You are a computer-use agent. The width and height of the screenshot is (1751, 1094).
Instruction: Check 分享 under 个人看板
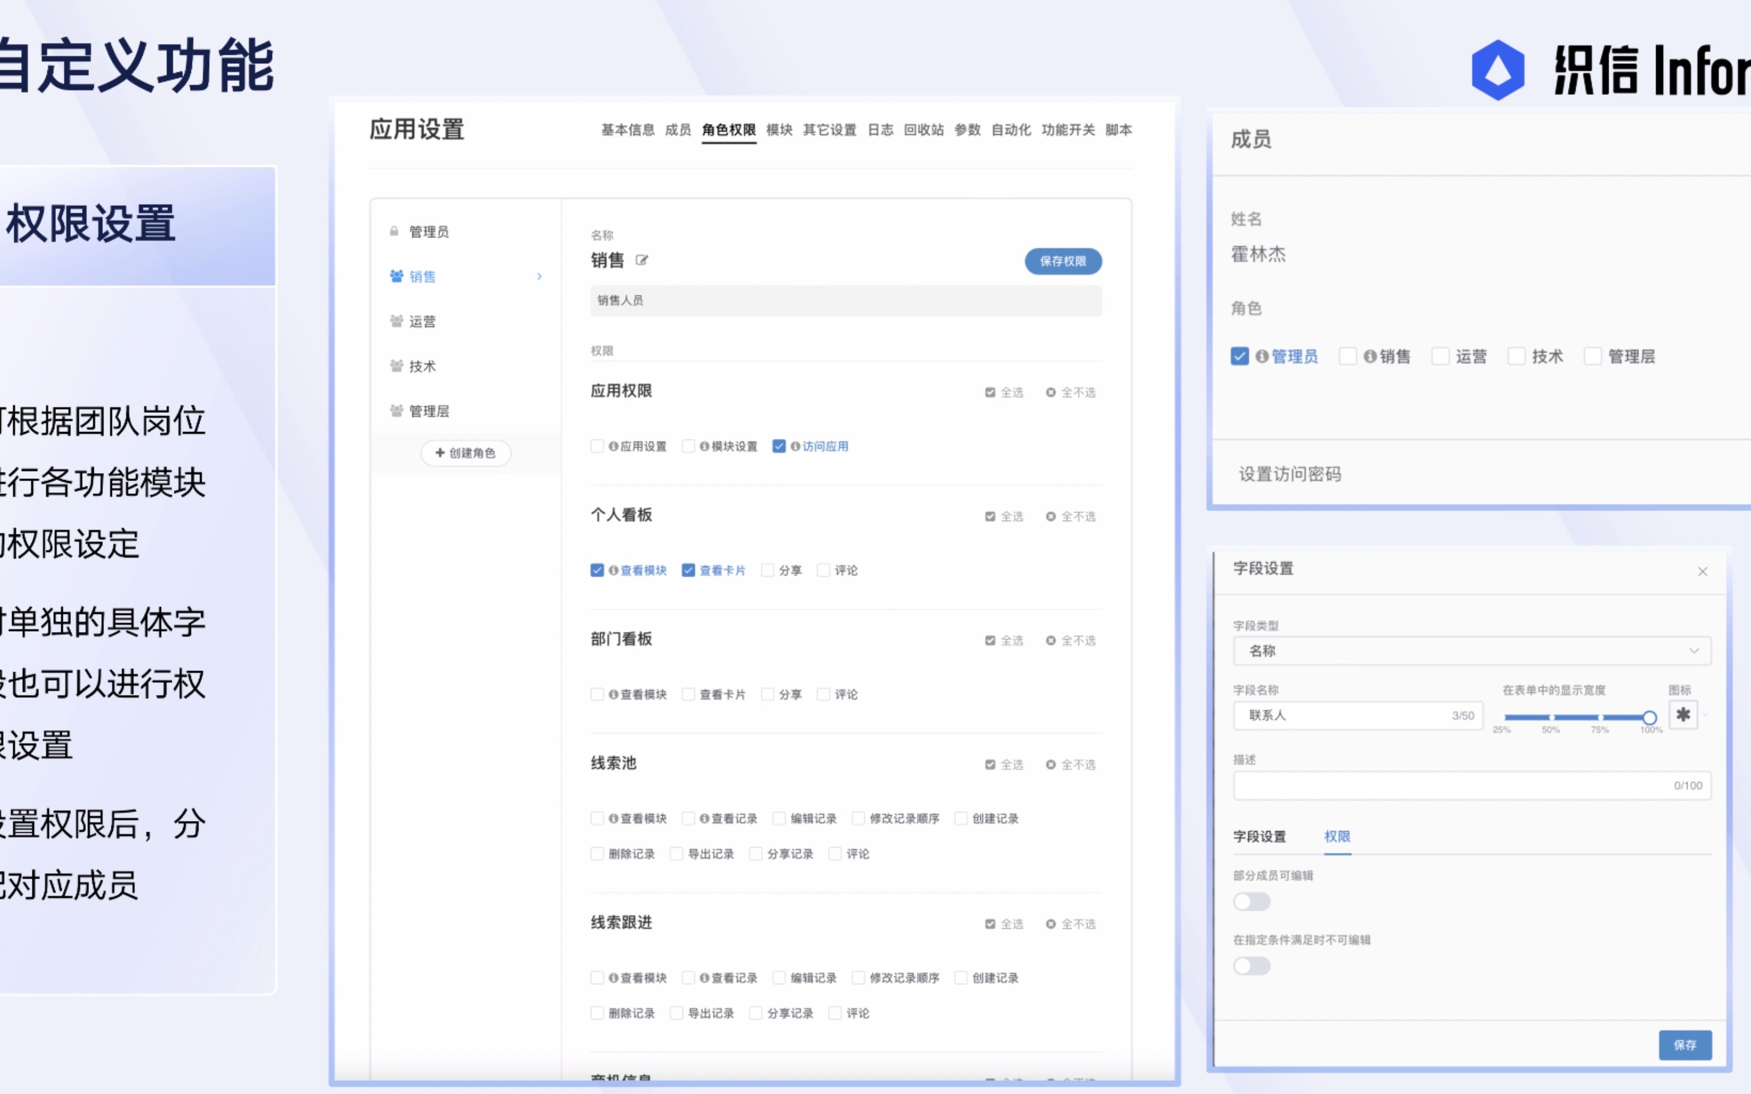pos(768,570)
